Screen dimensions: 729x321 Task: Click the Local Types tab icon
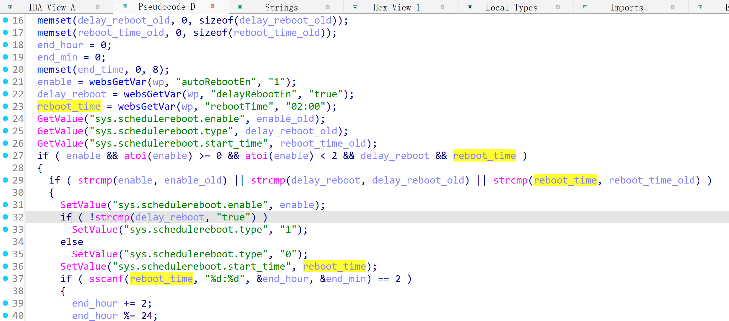click(470, 7)
